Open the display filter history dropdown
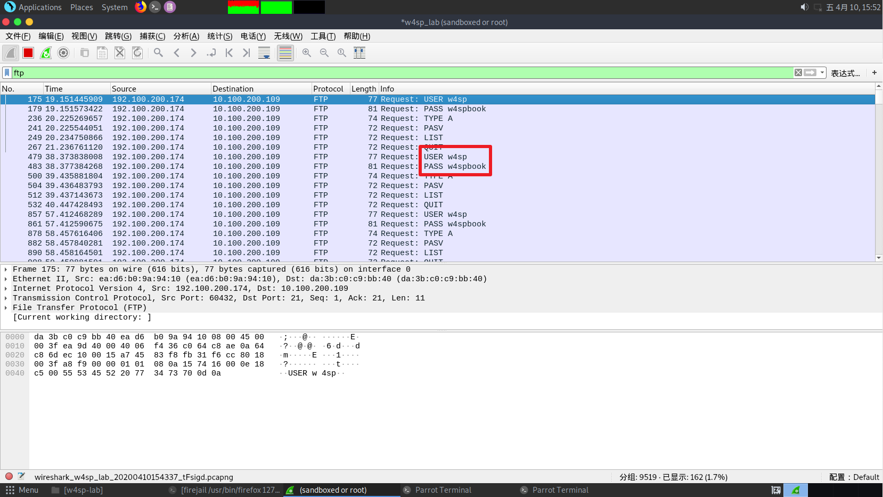Image resolution: width=883 pixels, height=497 pixels. tap(822, 72)
